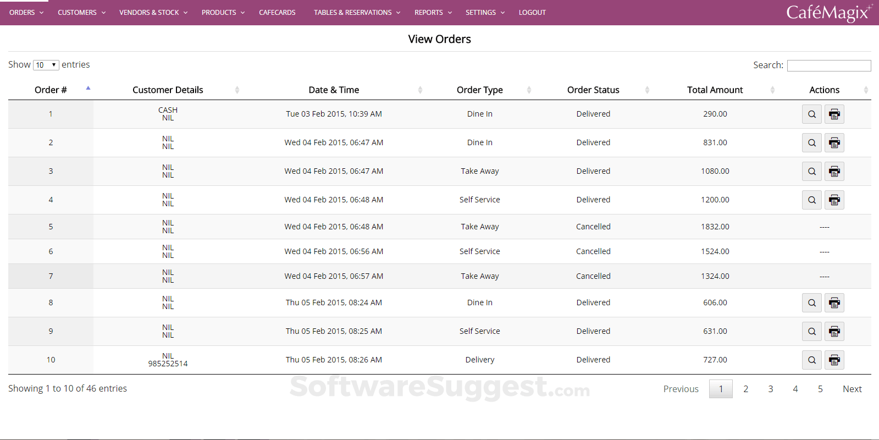The image size is (879, 440).
Task: Sort by the Order Status column header
Action: pyautogui.click(x=593, y=90)
